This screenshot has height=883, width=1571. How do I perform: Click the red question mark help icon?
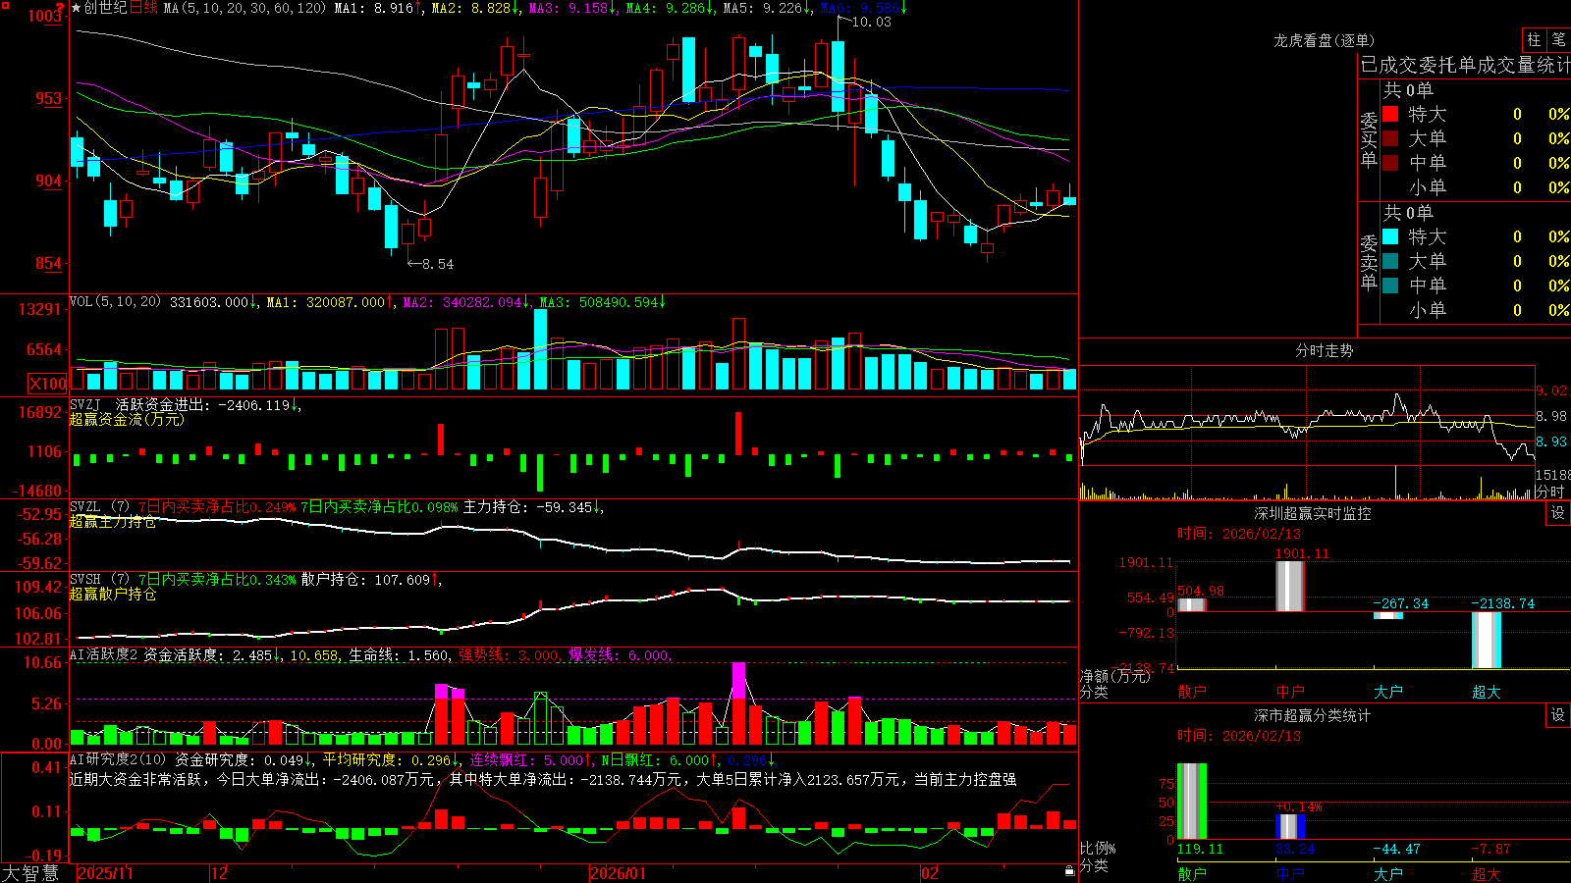(x=61, y=8)
